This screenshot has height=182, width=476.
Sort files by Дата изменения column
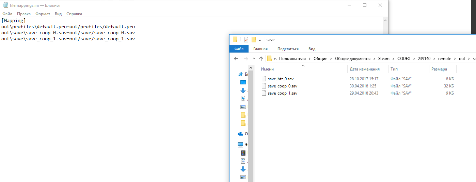point(364,69)
